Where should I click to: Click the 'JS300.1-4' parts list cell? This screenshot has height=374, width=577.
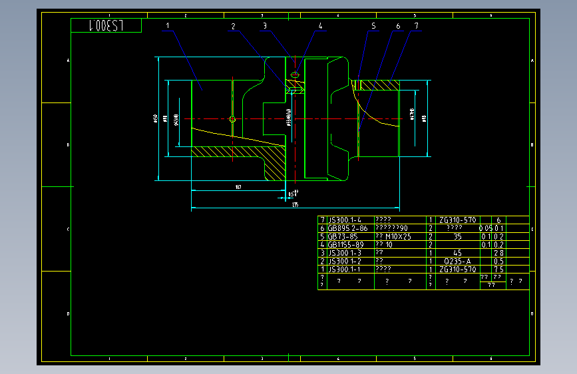tap(350, 220)
